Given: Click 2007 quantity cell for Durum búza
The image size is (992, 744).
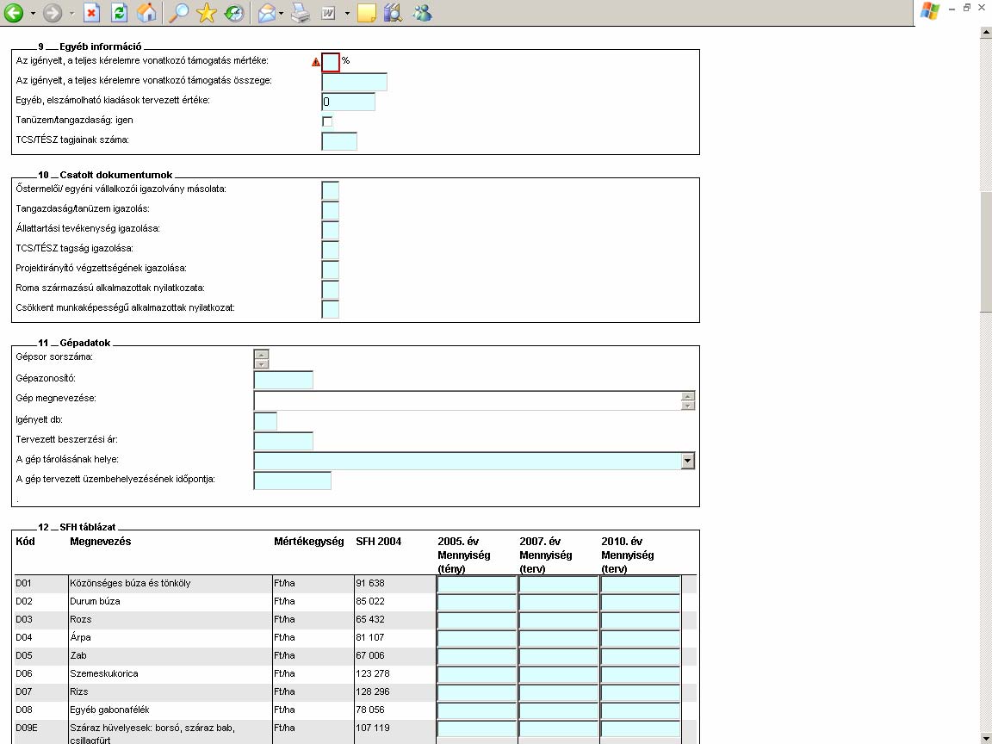Looking at the screenshot, I should coord(559,602).
